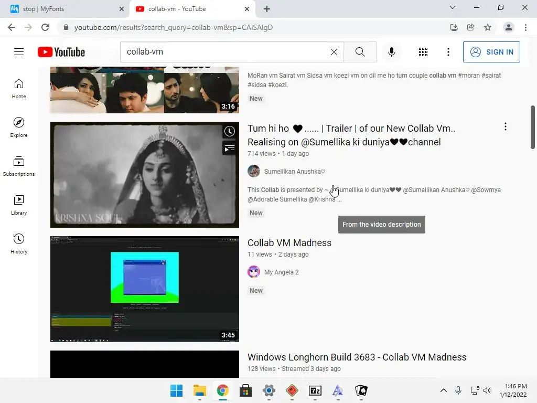Open Solitaire cards app from the taskbar

pos(361,390)
